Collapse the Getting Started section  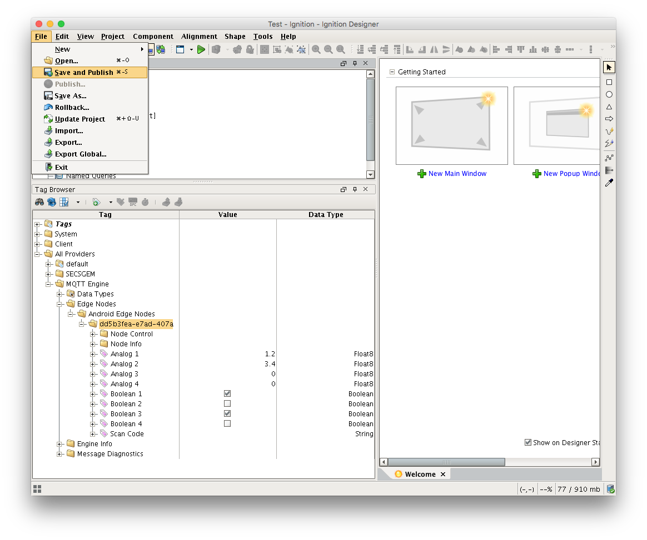tap(392, 72)
